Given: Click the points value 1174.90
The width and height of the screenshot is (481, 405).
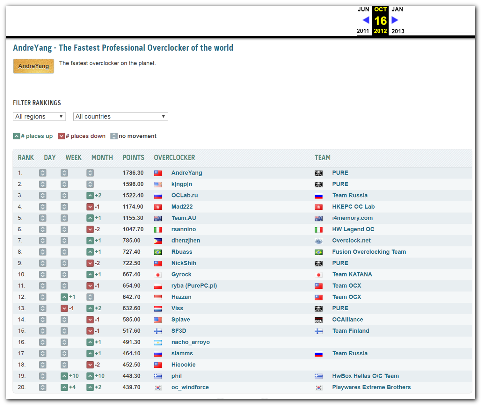Looking at the screenshot, I should click(x=133, y=207).
